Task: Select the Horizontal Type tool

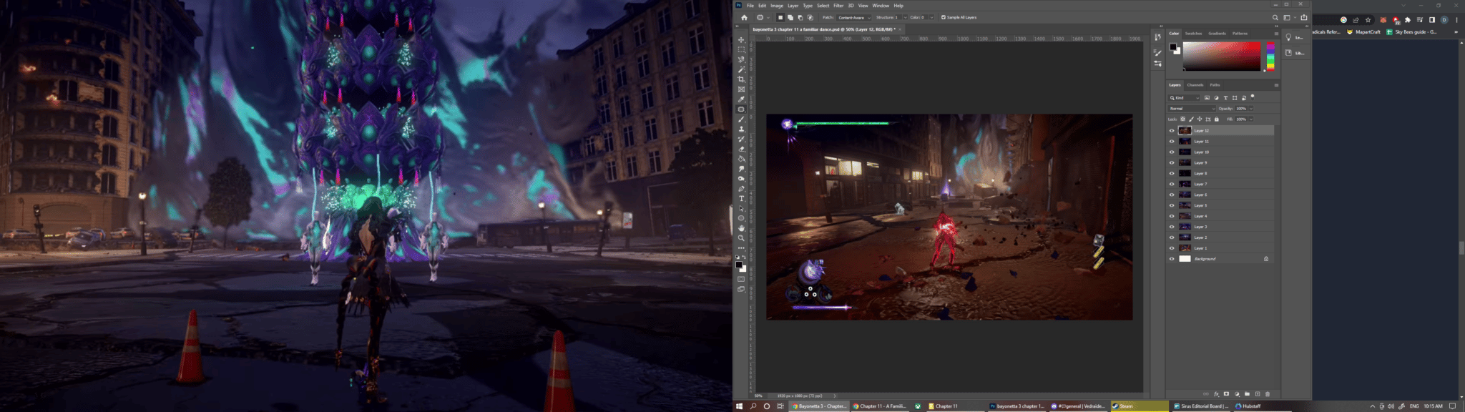Action: tap(741, 199)
